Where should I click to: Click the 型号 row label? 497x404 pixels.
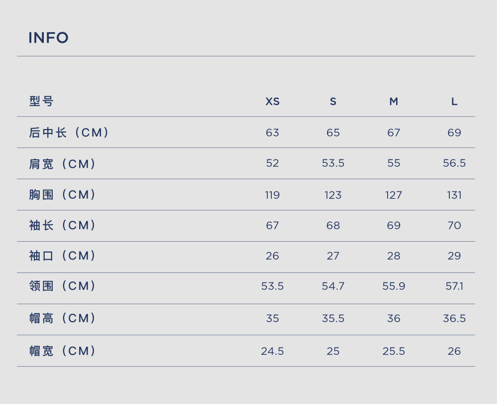point(41,101)
